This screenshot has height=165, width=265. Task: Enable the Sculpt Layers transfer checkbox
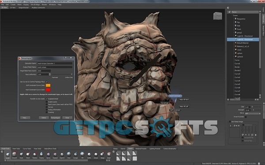[47, 102]
